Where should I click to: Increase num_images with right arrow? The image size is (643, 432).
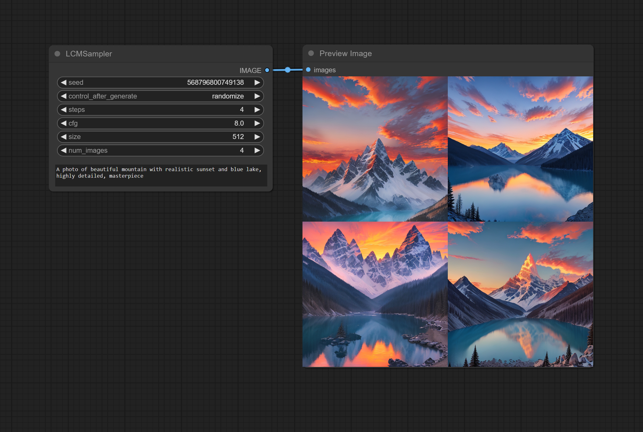257,150
